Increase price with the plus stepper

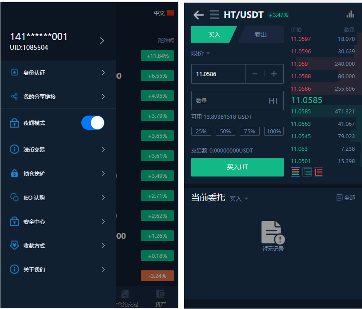pyautogui.click(x=274, y=74)
